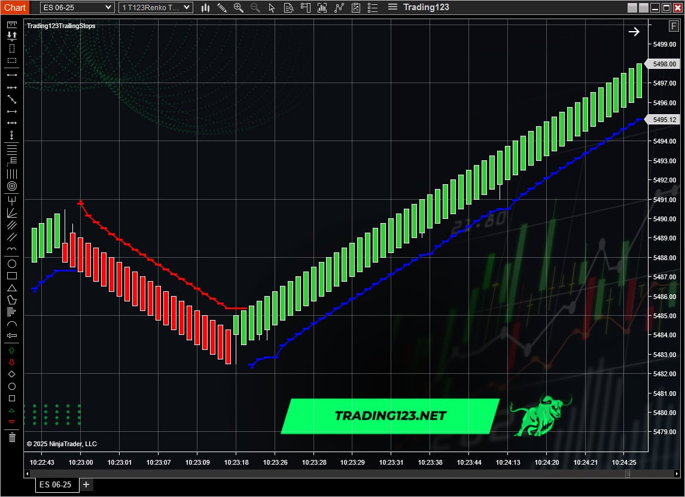685x497 pixels.
Task: Select the Ruler tool in the left sidebar
Action: (x=11, y=24)
